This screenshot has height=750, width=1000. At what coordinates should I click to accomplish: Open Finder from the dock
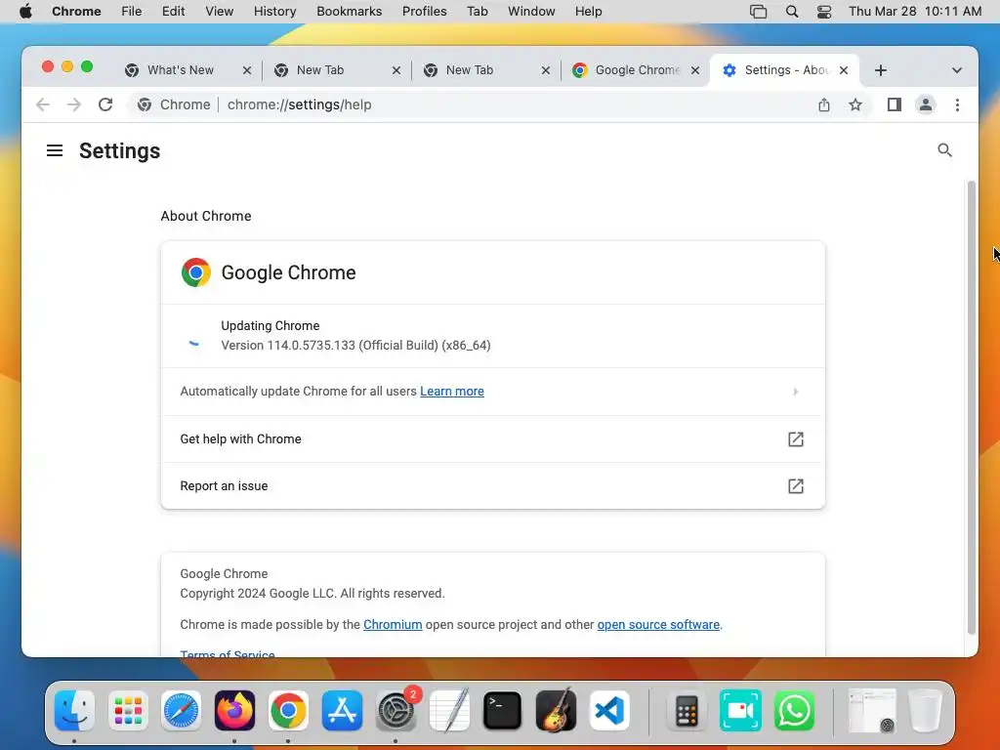(x=74, y=710)
